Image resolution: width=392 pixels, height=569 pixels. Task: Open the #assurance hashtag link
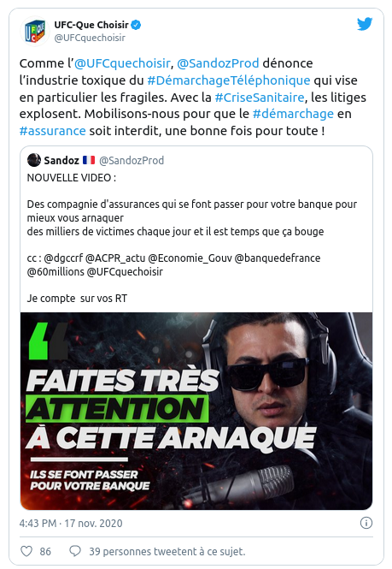(x=53, y=131)
